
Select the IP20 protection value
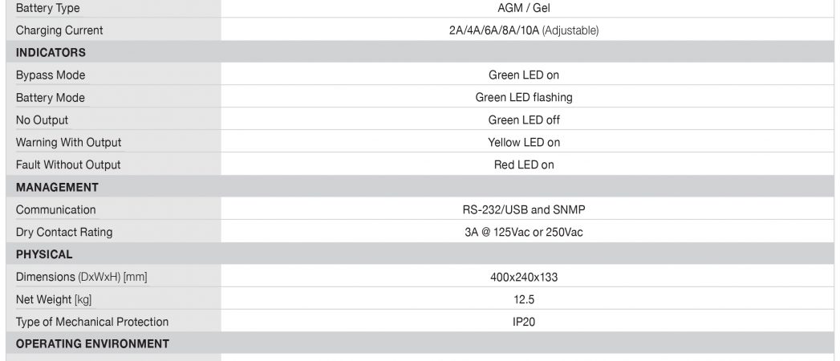pos(523,322)
